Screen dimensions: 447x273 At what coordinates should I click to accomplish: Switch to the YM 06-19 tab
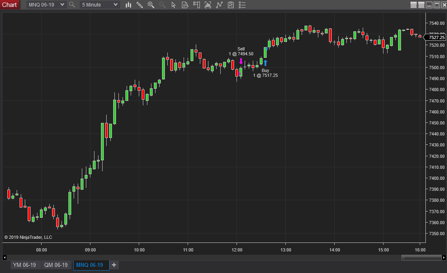[24, 265]
